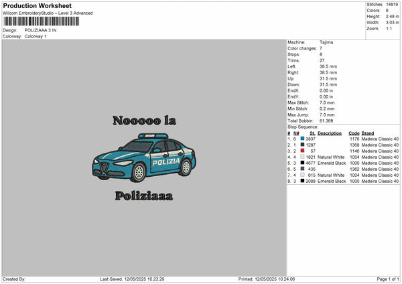Click the 'Nooooo la' lettering above the car
The height and width of the screenshot is (284, 402).
point(144,121)
